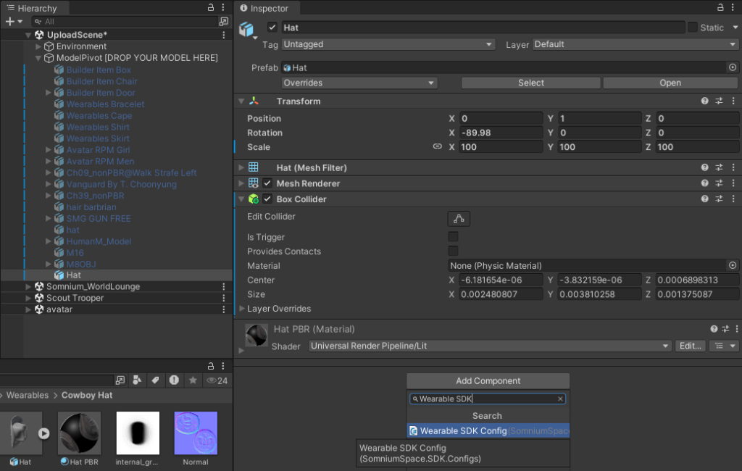
Task: Open the Transform component help icon
Action: click(704, 101)
